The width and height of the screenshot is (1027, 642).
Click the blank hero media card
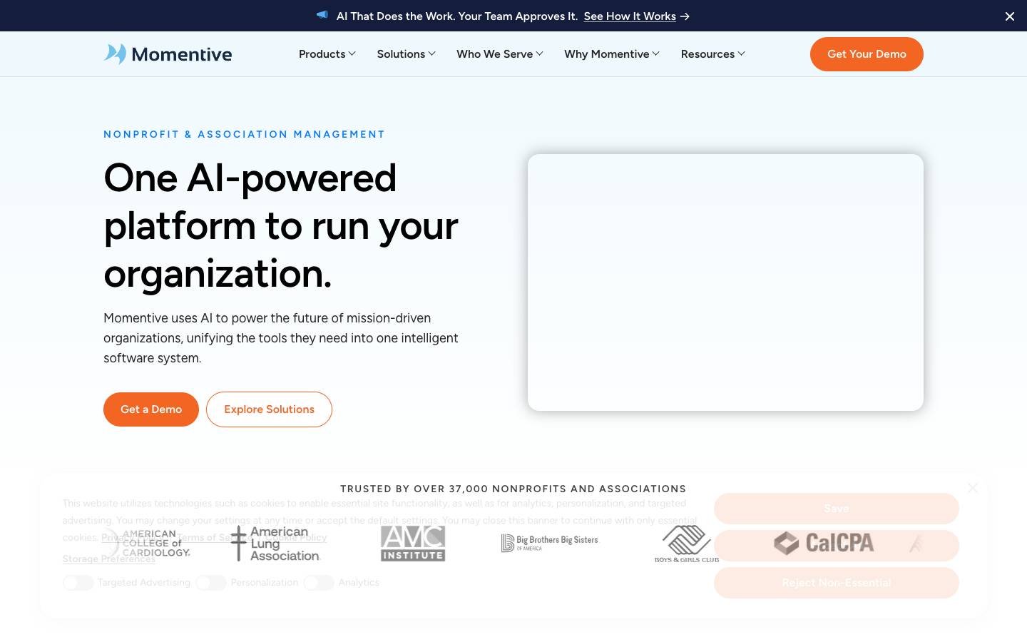tap(725, 282)
